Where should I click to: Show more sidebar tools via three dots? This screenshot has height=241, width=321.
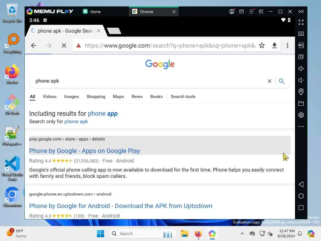tap(301, 126)
